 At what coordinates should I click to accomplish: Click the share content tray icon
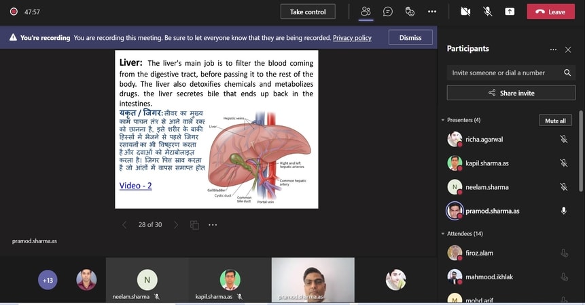pos(510,12)
